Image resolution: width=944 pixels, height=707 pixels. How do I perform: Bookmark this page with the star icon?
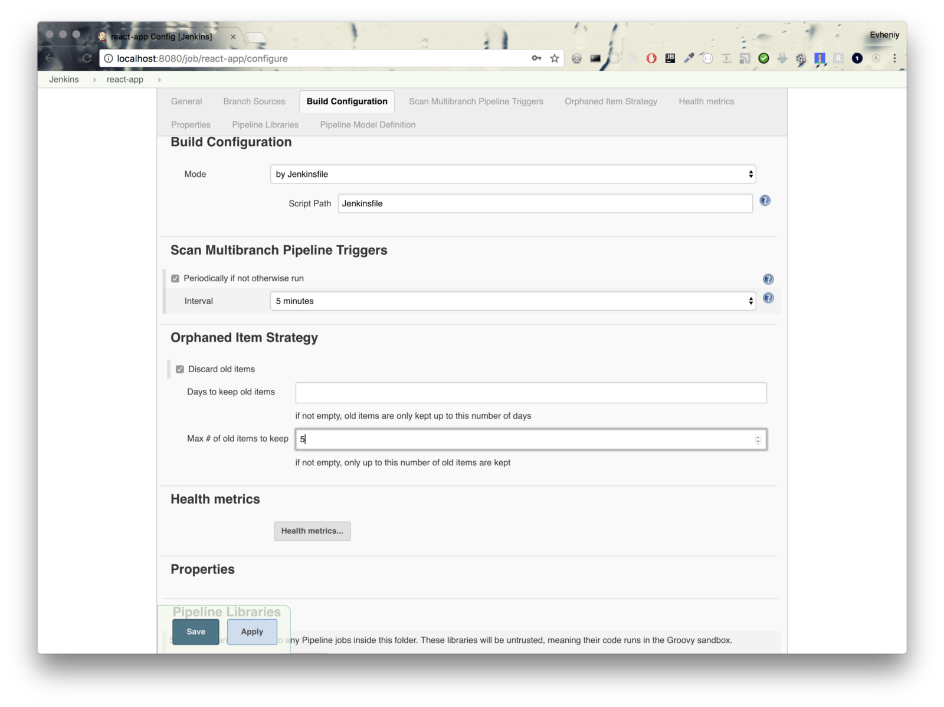coord(555,58)
